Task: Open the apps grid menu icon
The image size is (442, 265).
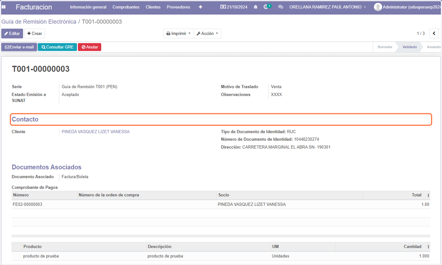Action: [x=4, y=7]
